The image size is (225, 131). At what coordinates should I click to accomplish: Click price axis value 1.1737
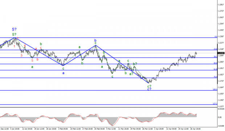coord(221,81)
